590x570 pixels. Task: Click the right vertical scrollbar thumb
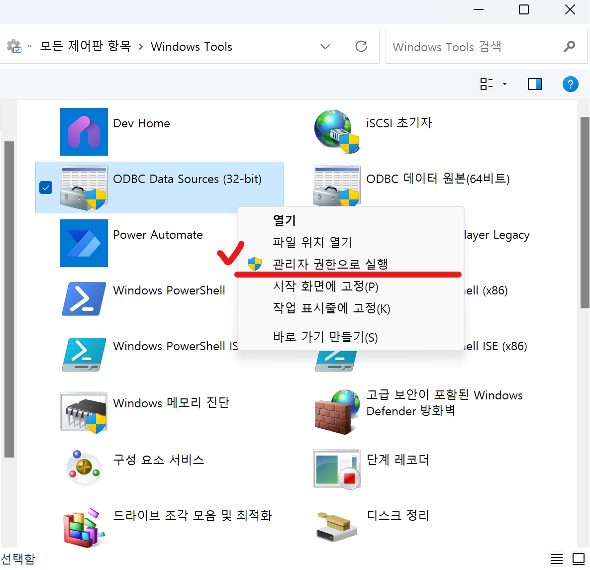pos(585,212)
